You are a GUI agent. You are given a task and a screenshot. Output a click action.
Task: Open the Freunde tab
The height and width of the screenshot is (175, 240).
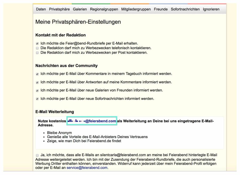pos(161,9)
